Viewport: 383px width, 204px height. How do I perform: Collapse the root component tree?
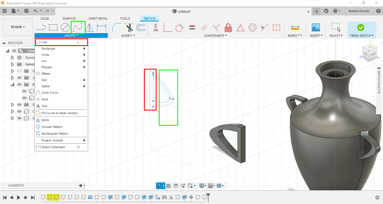pyautogui.click(x=7, y=51)
